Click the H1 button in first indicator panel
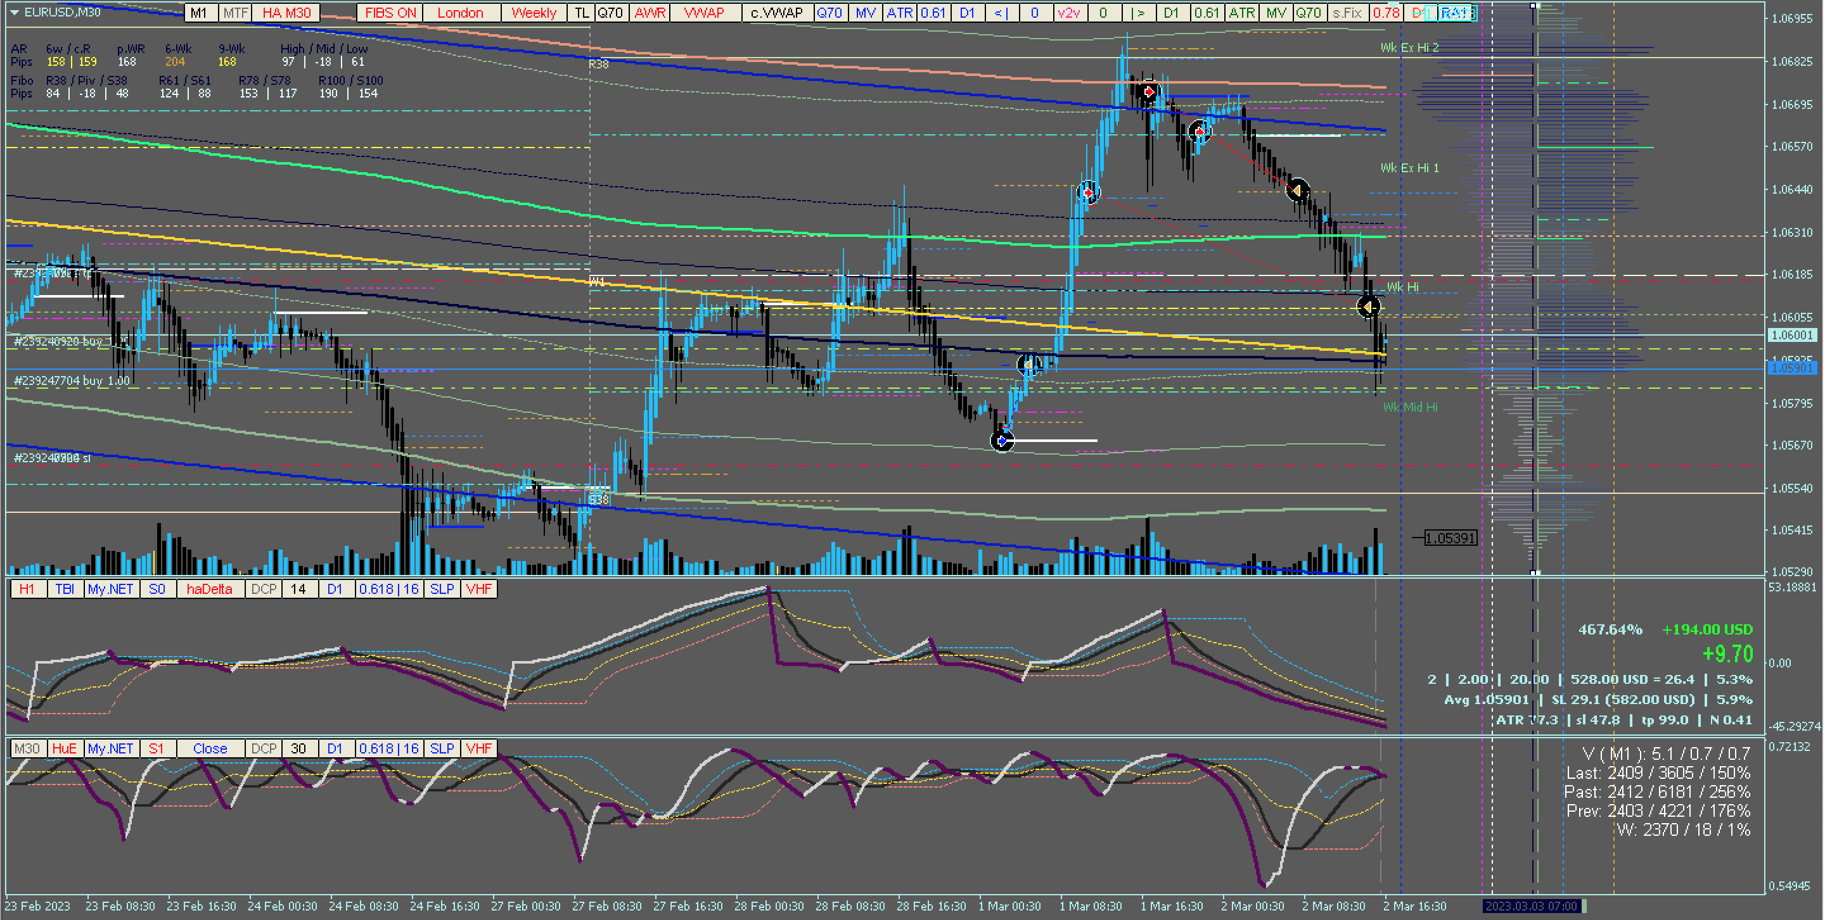This screenshot has height=920, width=1825. tap(27, 589)
